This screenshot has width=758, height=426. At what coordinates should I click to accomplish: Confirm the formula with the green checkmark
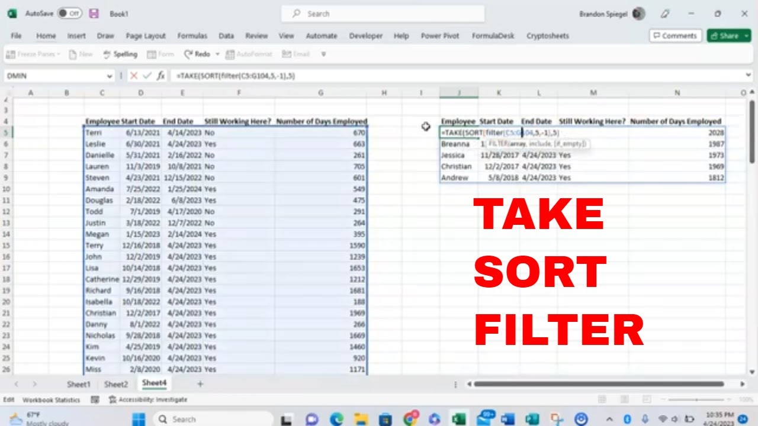coord(147,76)
